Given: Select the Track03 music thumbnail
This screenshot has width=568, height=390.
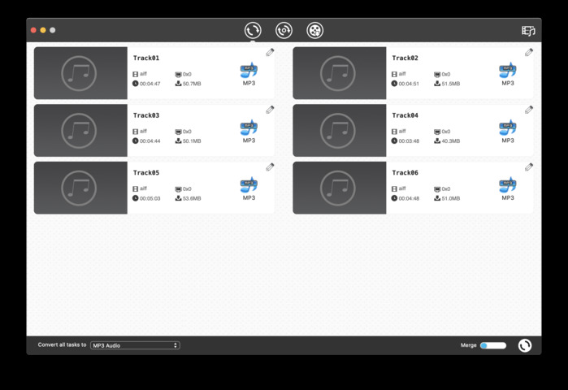Looking at the screenshot, I should pyautogui.click(x=80, y=130).
